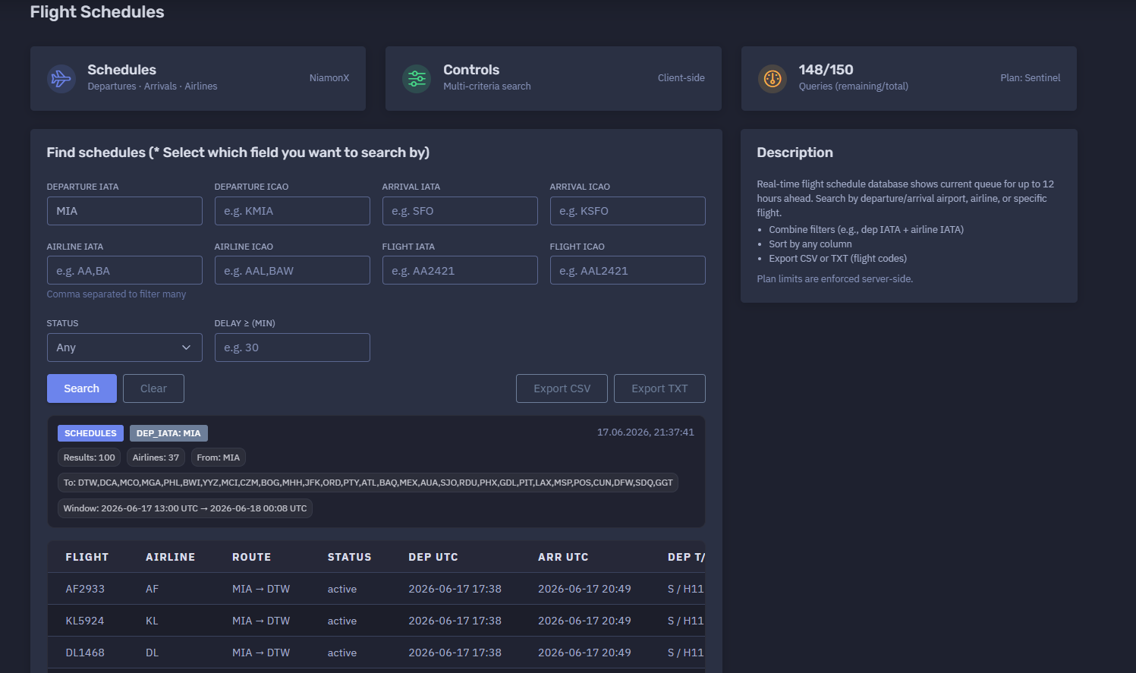Sort table by Status column header
The width and height of the screenshot is (1136, 673).
click(x=350, y=557)
